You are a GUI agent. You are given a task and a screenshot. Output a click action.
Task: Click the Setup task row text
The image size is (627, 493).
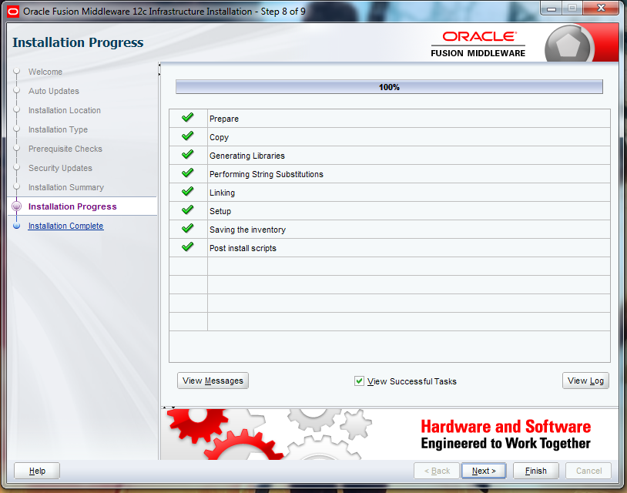pyautogui.click(x=220, y=211)
